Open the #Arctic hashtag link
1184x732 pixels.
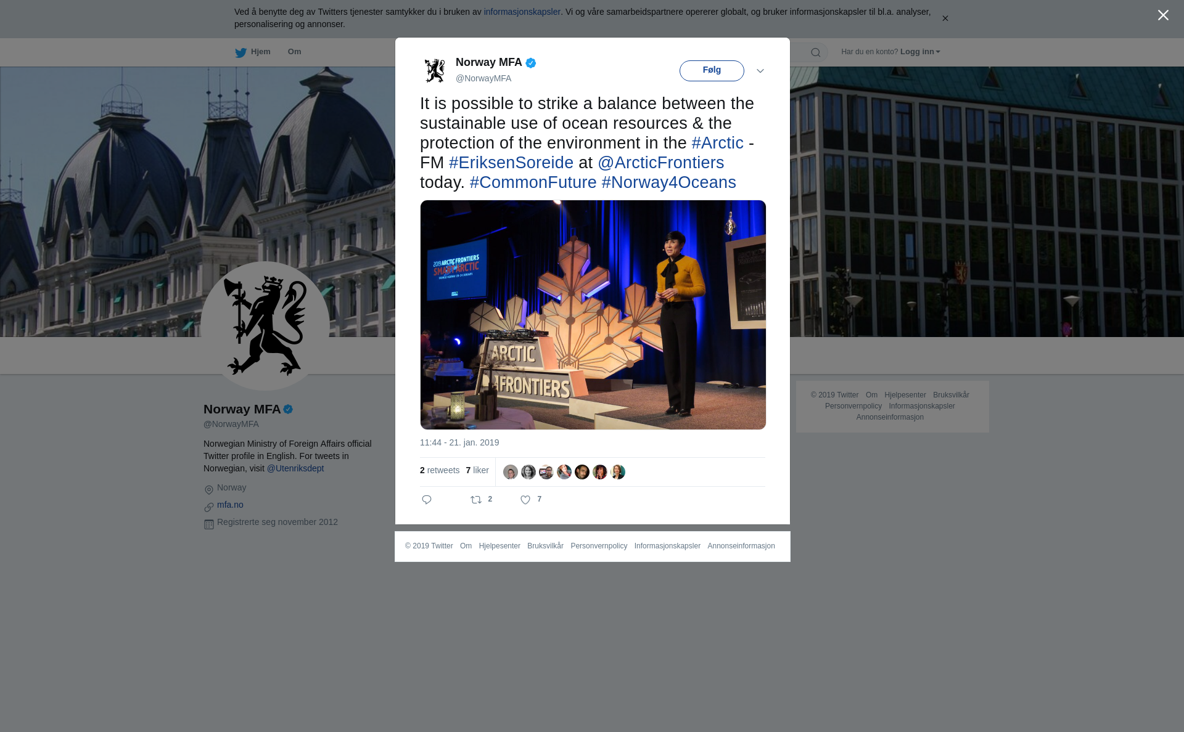coord(717,143)
